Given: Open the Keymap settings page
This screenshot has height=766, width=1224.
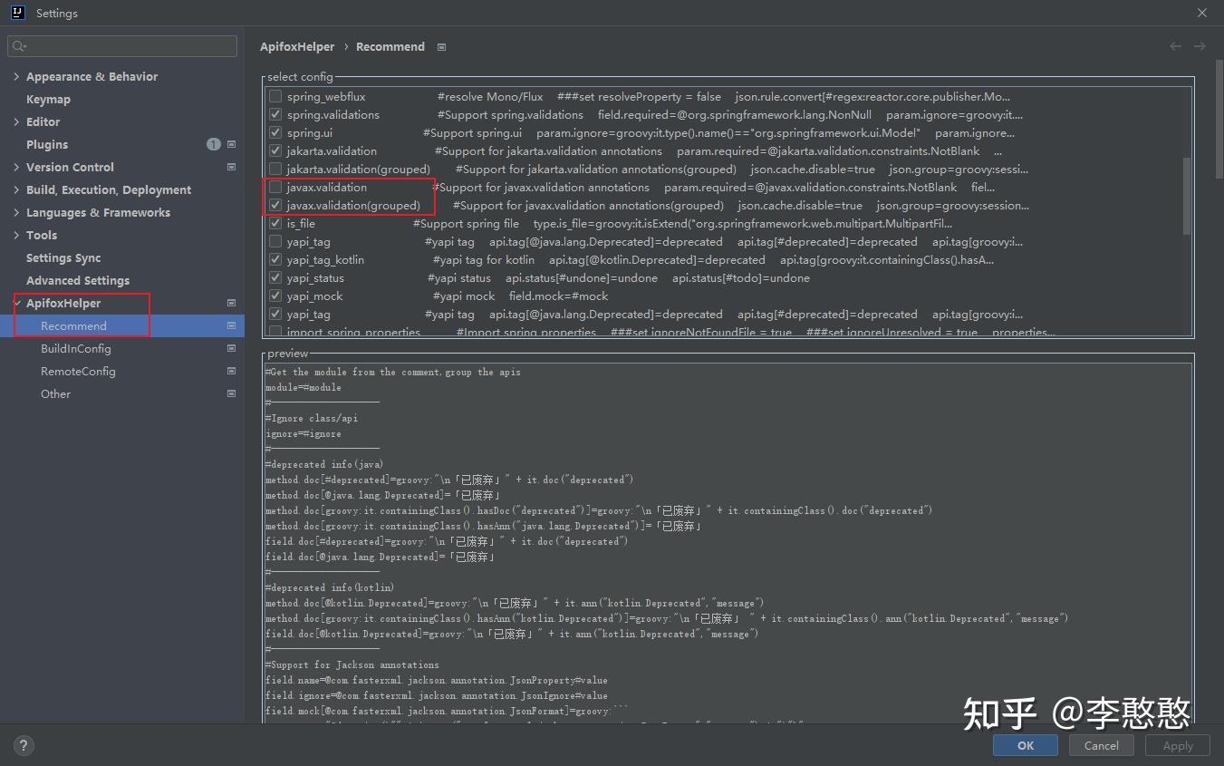Looking at the screenshot, I should 46,99.
